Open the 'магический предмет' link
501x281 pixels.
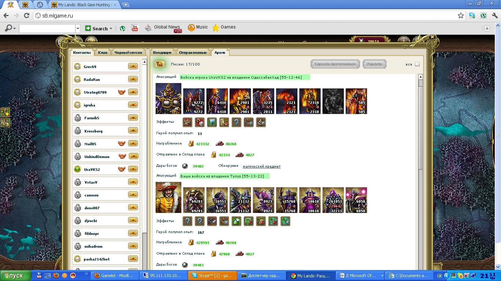(262, 166)
